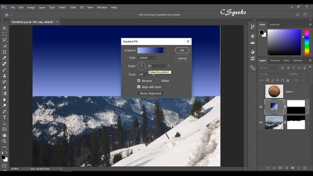Select the Hand tool
Viewport: 313px width, 176px height.
4,135
